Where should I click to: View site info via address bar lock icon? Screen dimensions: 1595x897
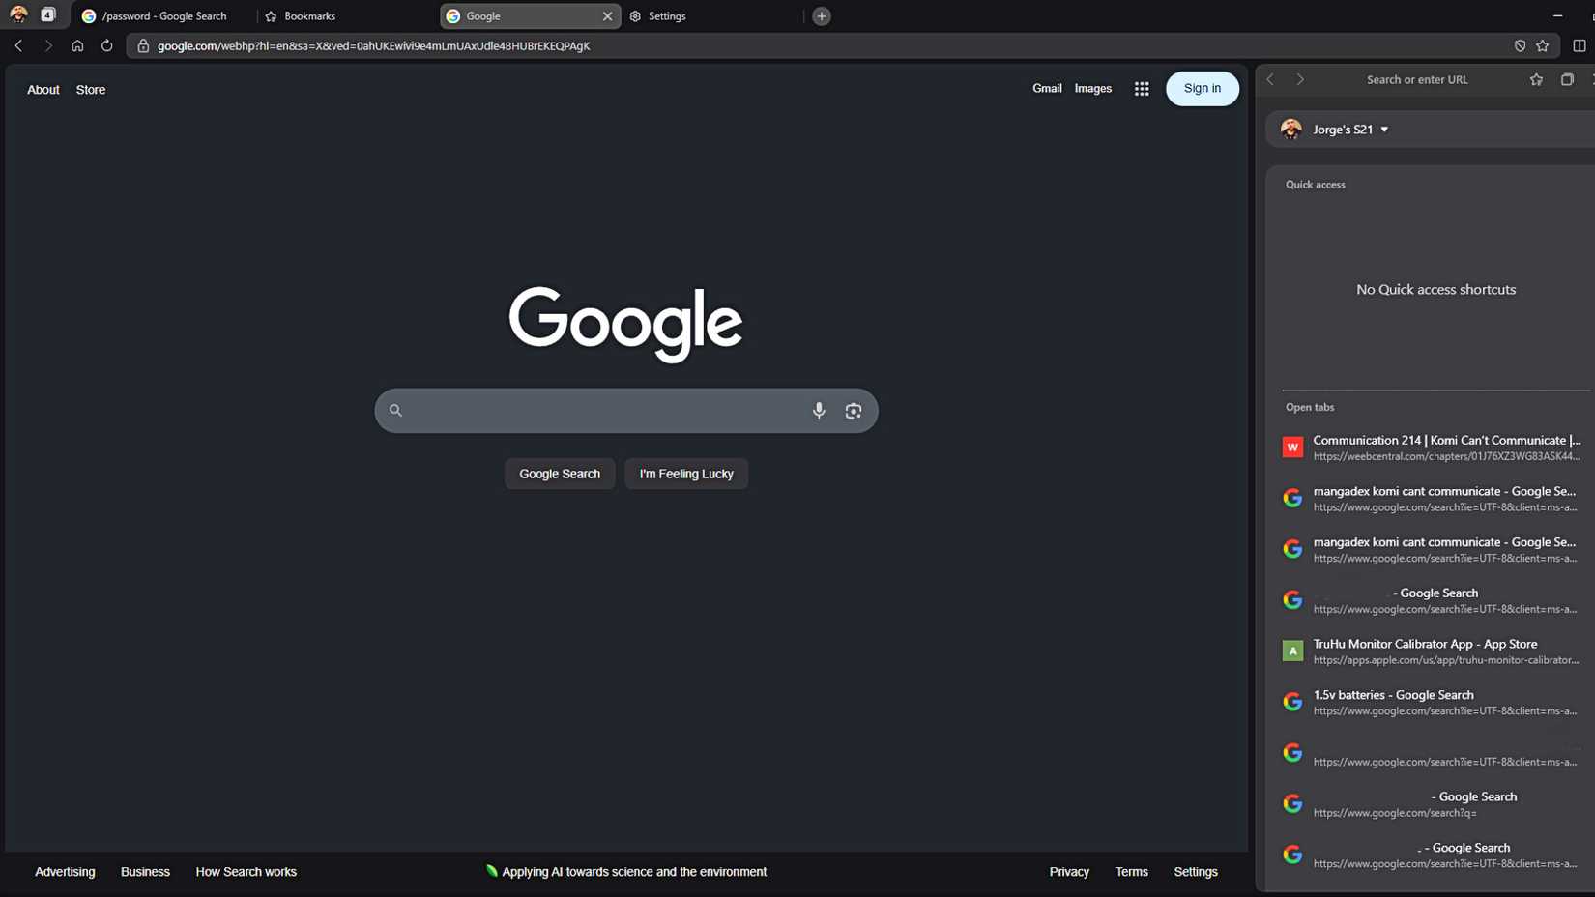point(143,45)
